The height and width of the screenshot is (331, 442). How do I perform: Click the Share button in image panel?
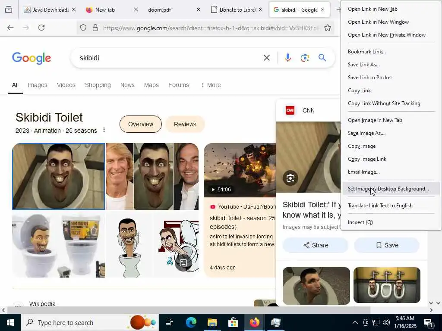tap(316, 245)
